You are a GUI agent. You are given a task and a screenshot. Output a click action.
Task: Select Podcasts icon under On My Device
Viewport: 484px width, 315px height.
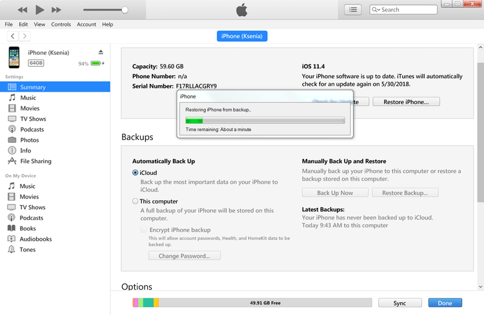click(12, 218)
